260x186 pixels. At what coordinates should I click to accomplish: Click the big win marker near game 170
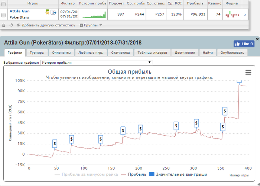click(123, 130)
